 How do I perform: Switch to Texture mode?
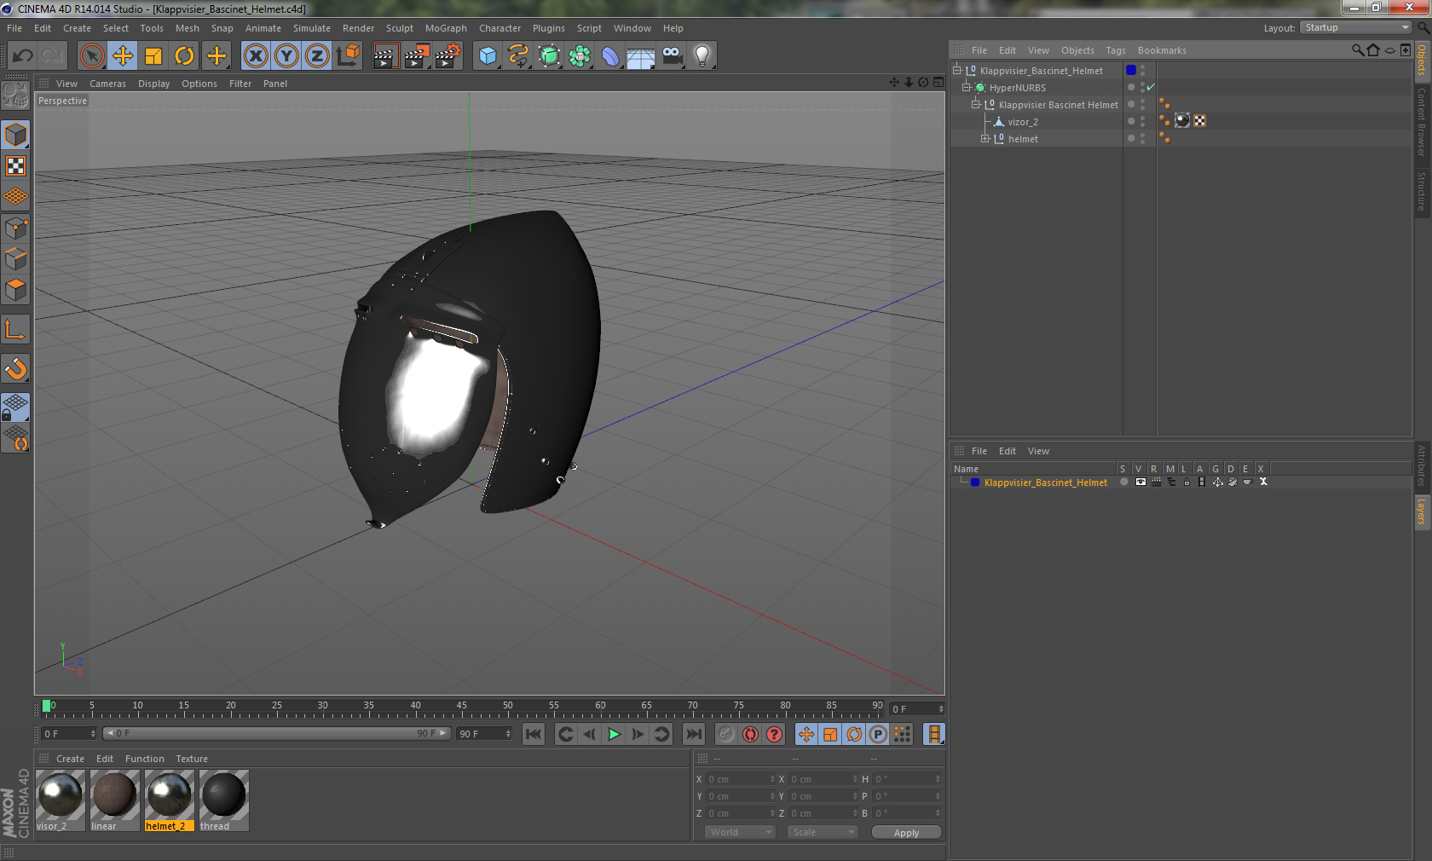[15, 165]
